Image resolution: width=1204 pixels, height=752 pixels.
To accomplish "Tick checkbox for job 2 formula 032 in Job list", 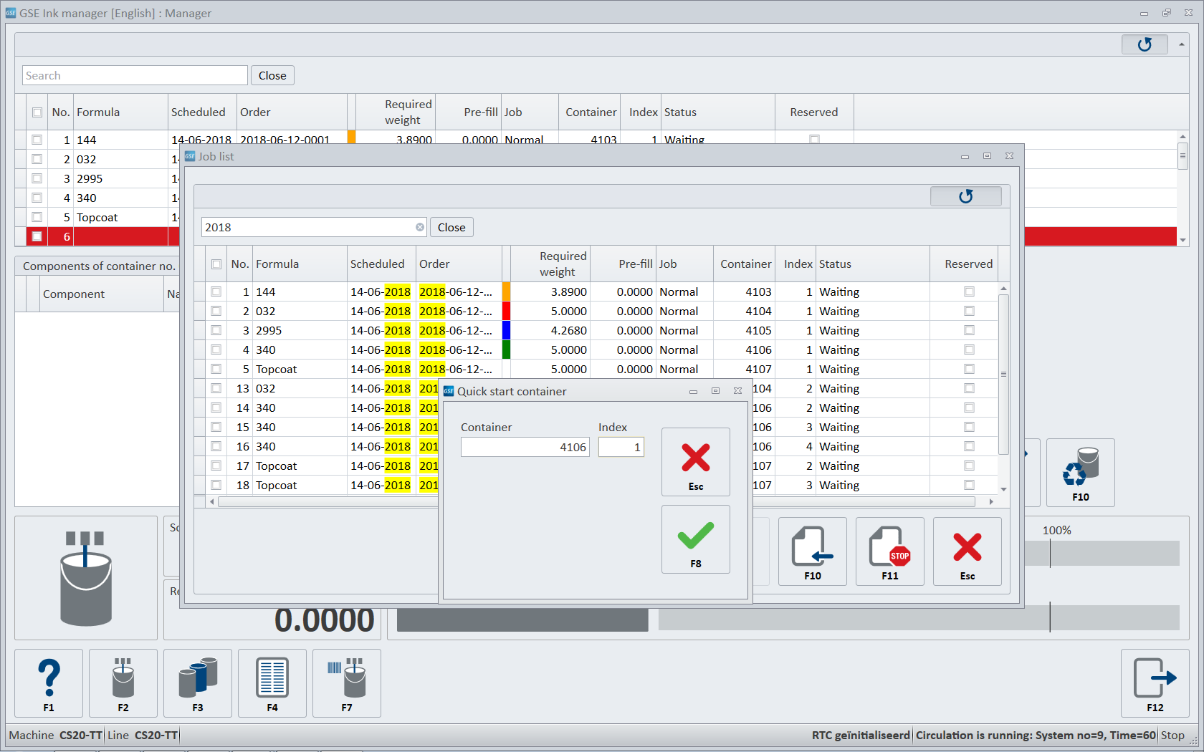I will 216,311.
